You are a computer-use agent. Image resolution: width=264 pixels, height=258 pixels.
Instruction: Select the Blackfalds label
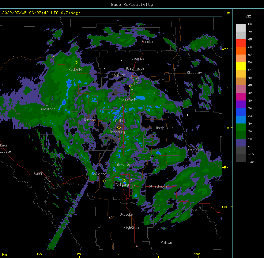pyautogui.click(x=135, y=68)
